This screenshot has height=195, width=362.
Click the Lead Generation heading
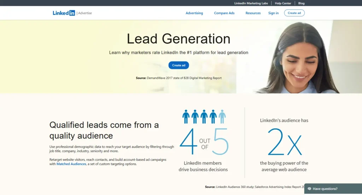point(179,39)
